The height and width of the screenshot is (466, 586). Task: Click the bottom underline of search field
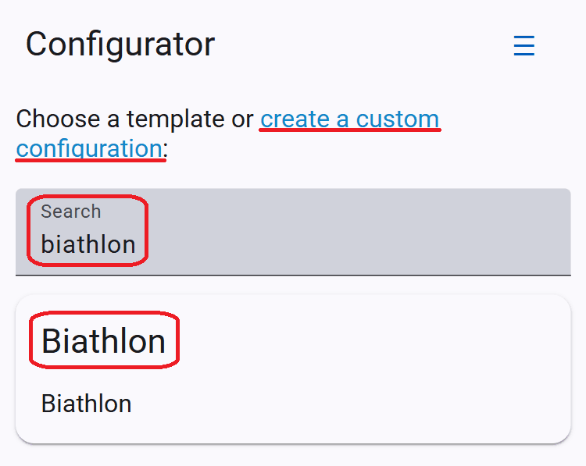point(293,276)
